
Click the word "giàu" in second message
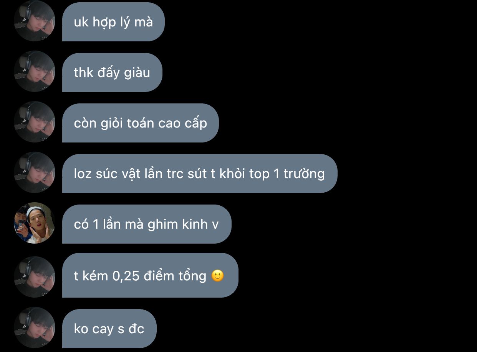click(137, 73)
